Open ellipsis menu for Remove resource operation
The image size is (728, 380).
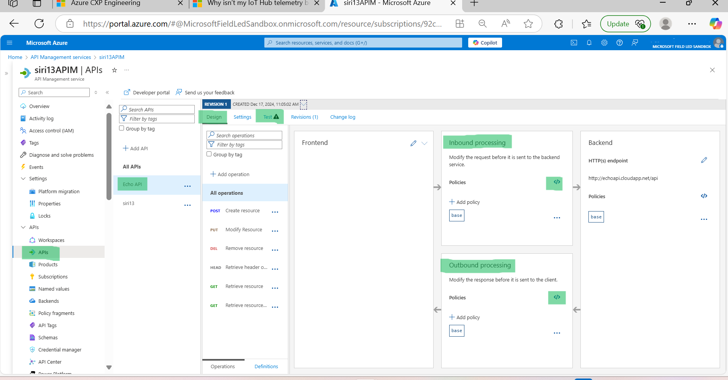[275, 250]
